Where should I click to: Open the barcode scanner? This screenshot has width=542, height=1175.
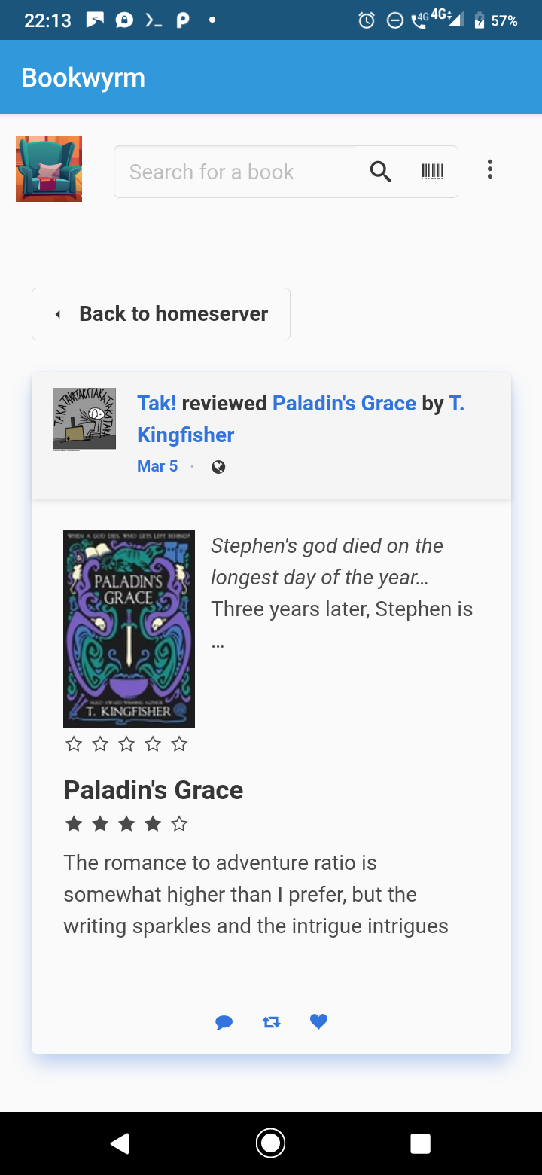tap(432, 172)
